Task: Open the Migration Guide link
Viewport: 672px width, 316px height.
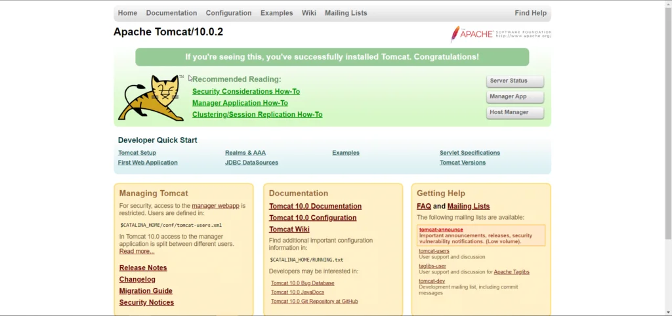Action: pos(146,291)
